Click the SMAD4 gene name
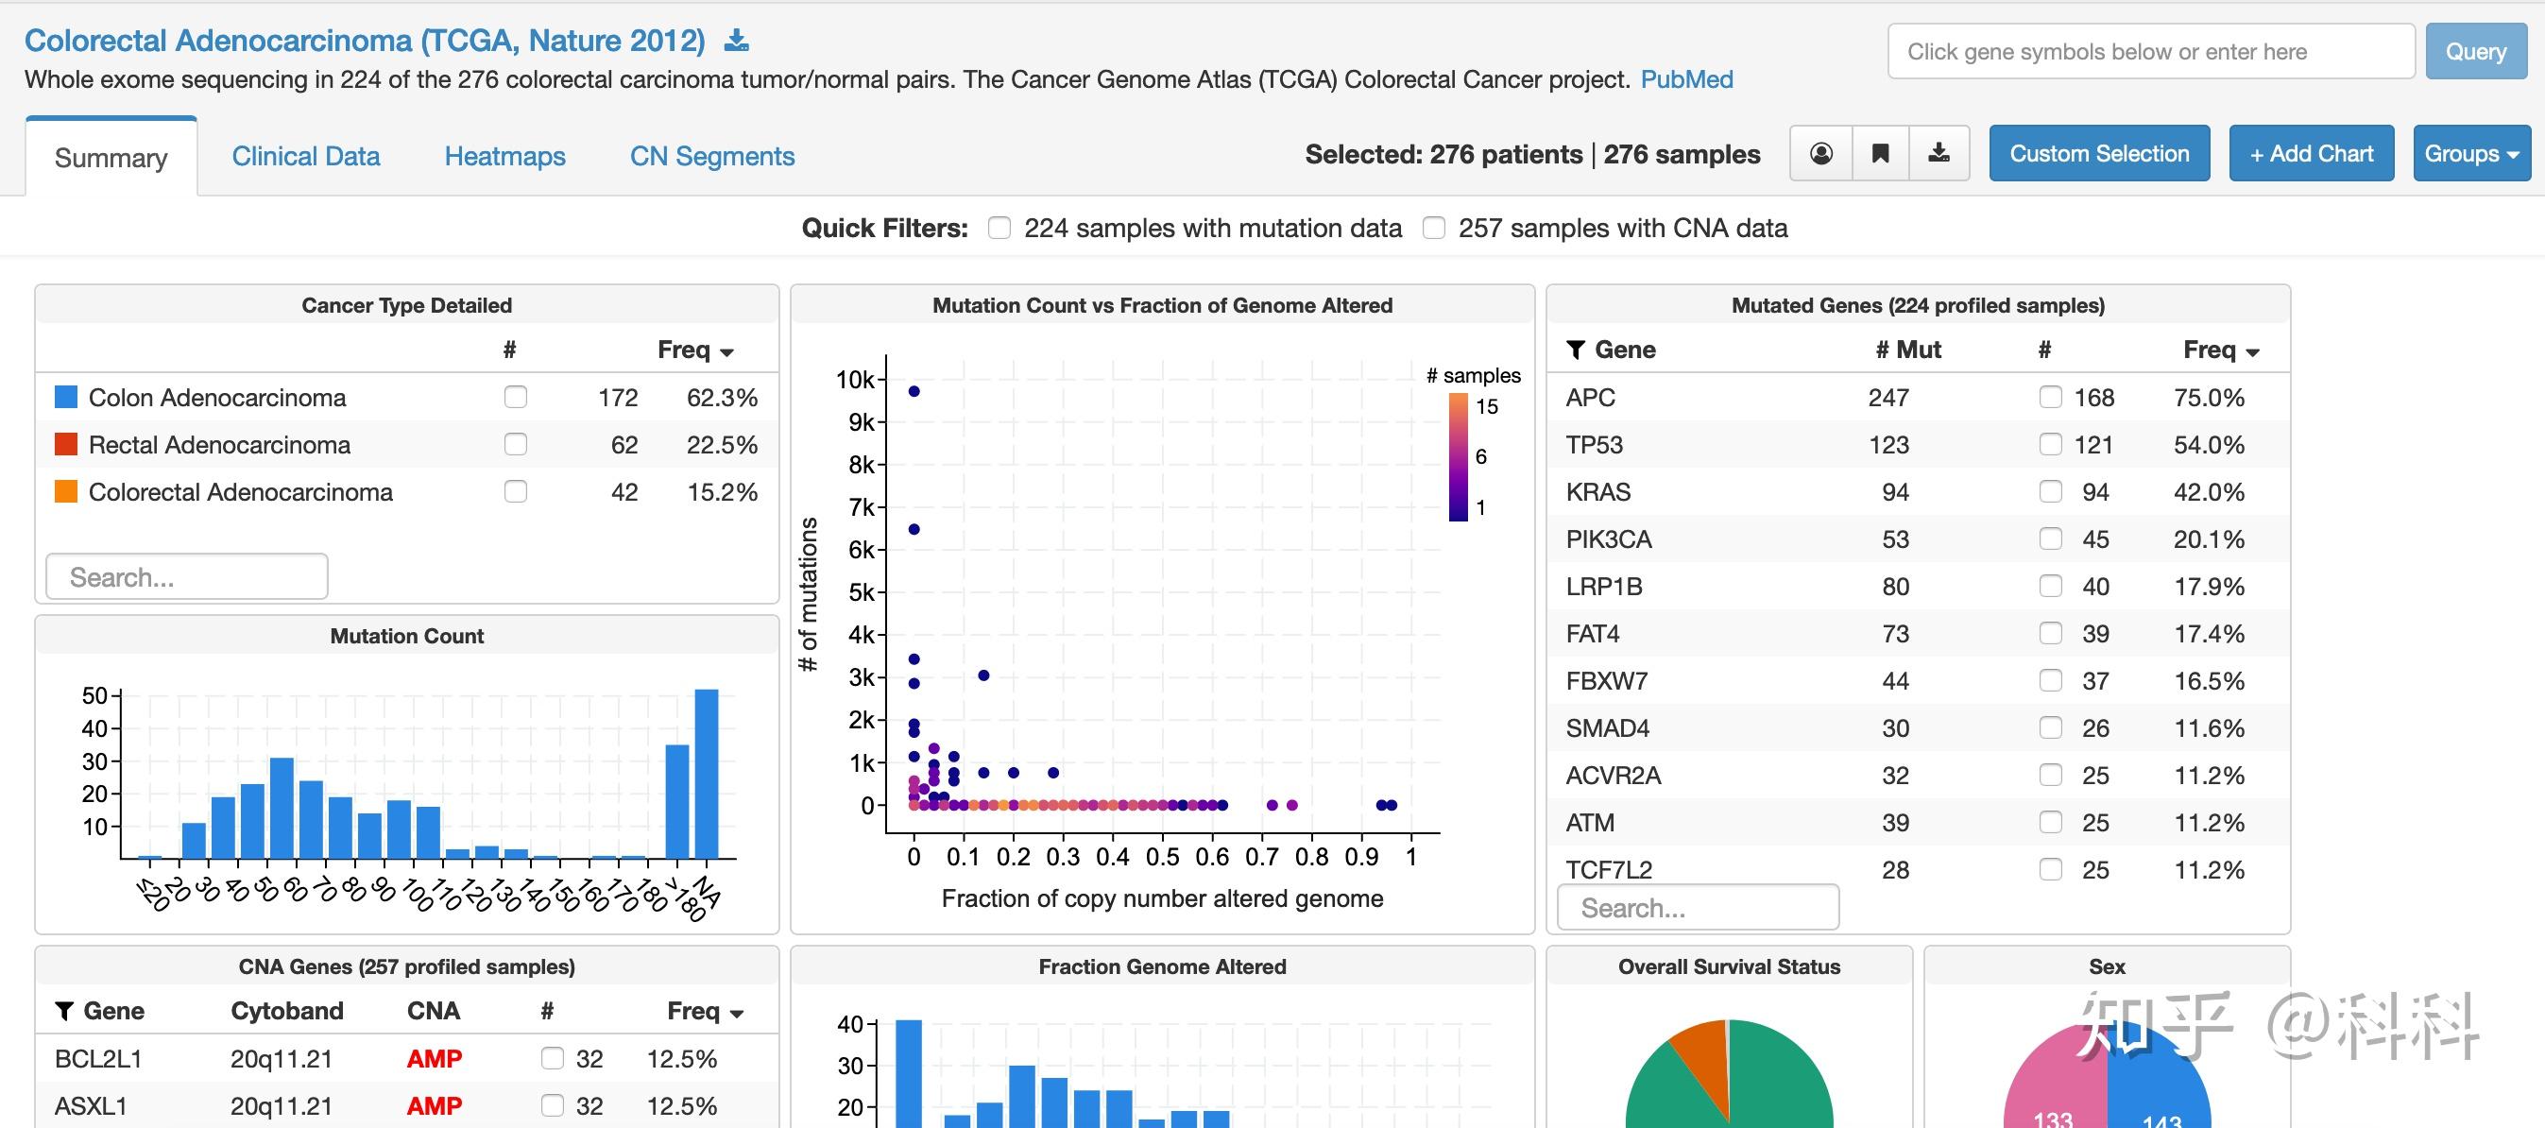2545x1128 pixels. point(1608,728)
